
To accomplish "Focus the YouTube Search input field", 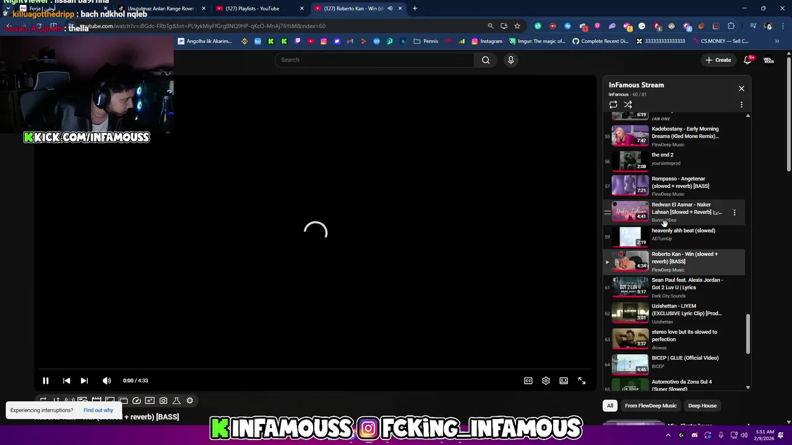I will [x=374, y=60].
